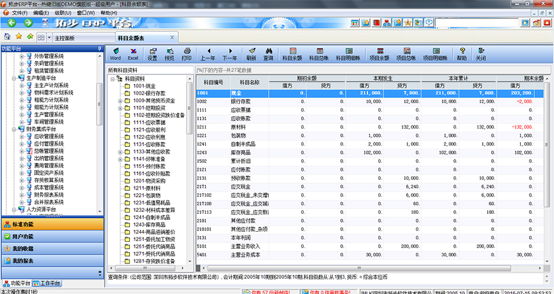Open the 帮助 help icon
Screen dimensions: 554x294
coord(461,53)
